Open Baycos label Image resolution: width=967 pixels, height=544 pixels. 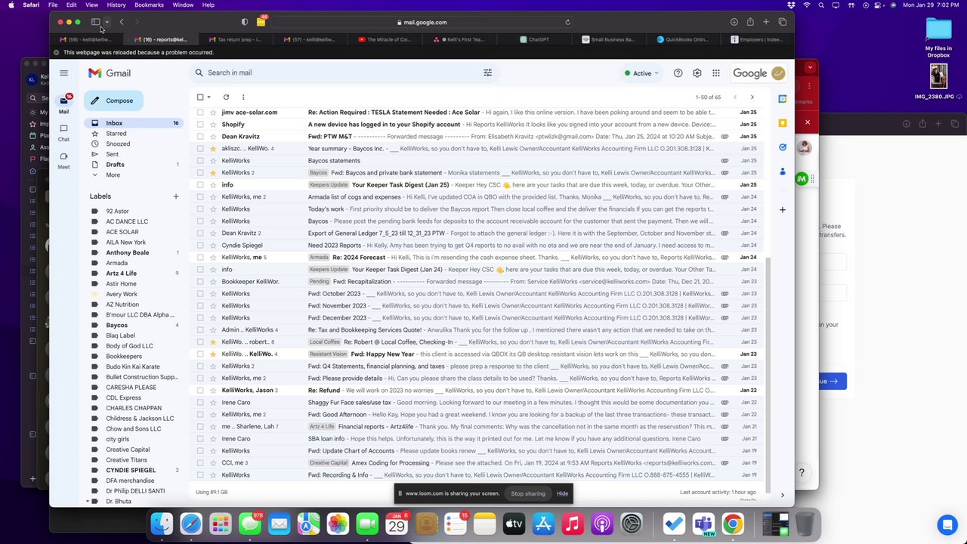(116, 325)
